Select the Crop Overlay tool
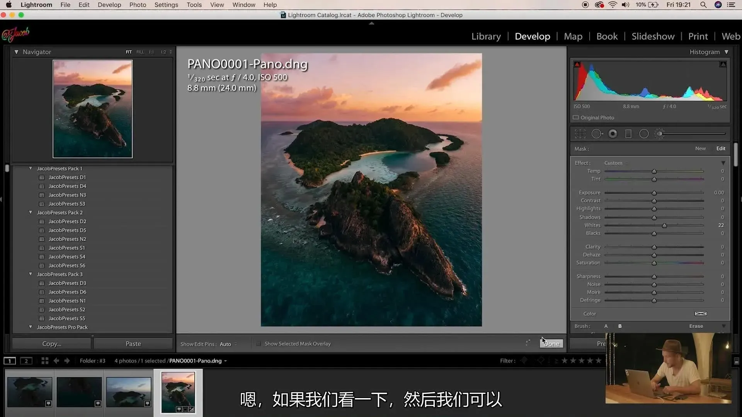Screen dimensions: 742x417 click(580, 134)
